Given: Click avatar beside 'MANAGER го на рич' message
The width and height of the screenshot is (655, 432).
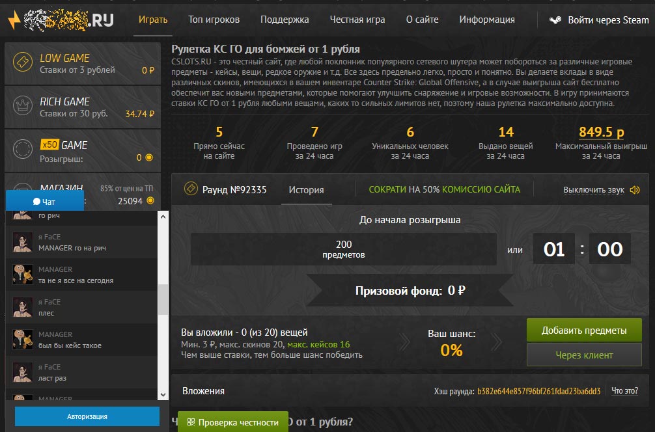Looking at the screenshot, I should [23, 243].
